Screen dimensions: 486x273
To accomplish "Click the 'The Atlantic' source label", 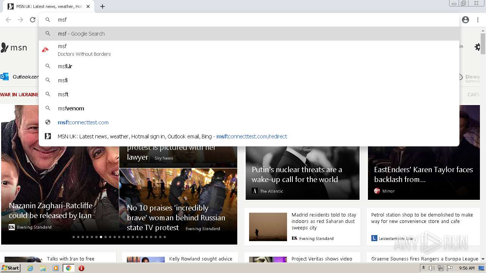I will [x=271, y=191].
